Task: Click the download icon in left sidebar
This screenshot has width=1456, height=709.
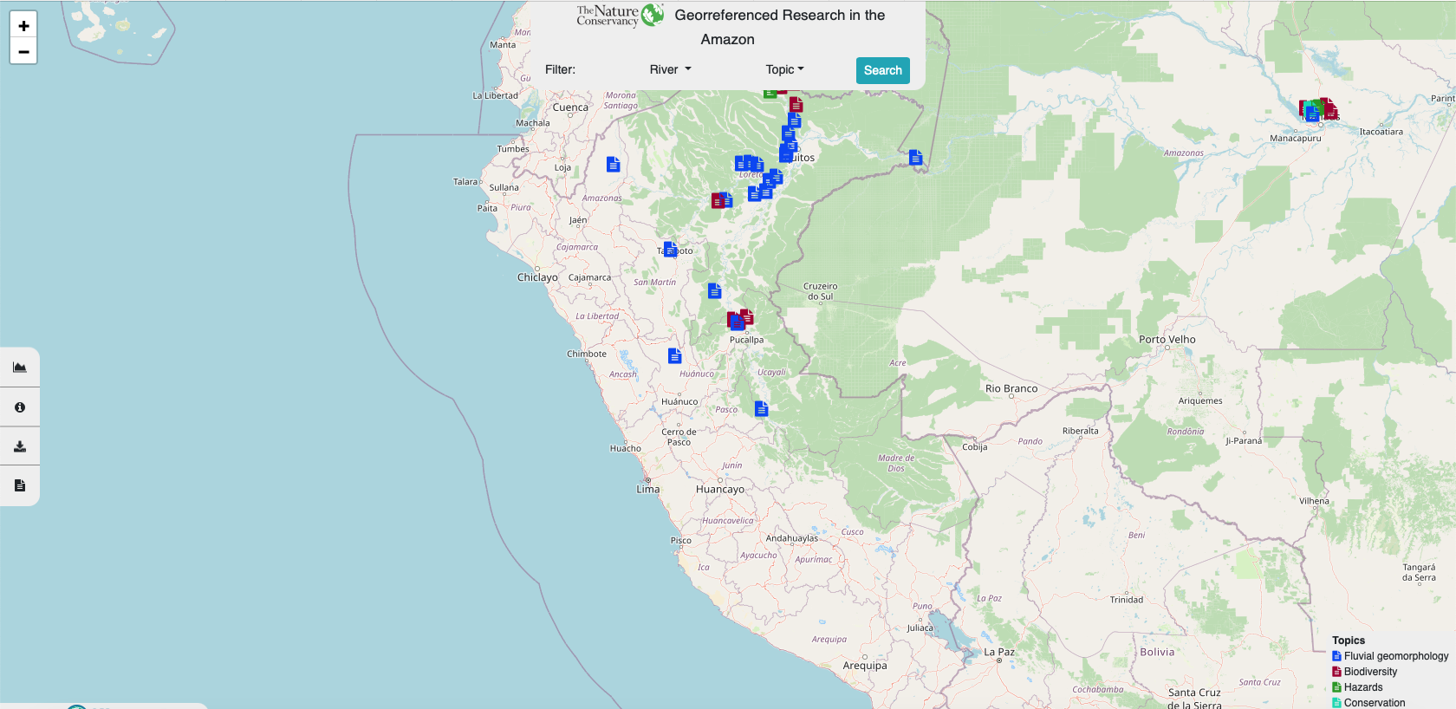Action: [20, 446]
